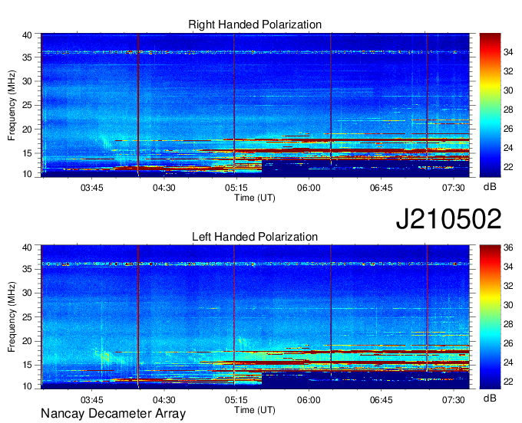The width and height of the screenshot is (522, 423).
Task: Click the 06:00 time tick under Right Handed plot
Action: click(309, 188)
